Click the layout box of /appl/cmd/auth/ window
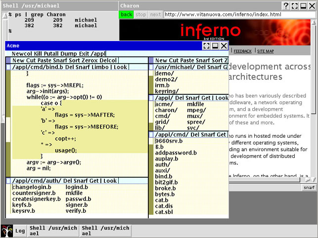This screenshot has height=238, width=318. [x=8, y=181]
